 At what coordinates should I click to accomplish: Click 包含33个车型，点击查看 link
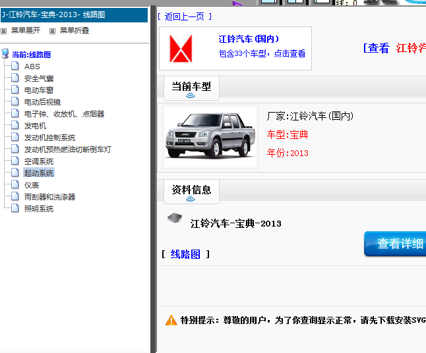tap(262, 53)
